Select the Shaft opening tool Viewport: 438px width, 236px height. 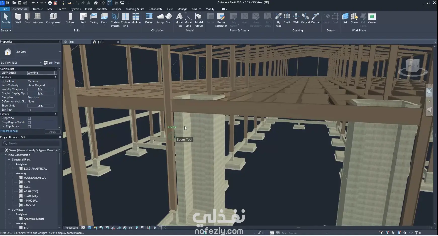pos(287,18)
